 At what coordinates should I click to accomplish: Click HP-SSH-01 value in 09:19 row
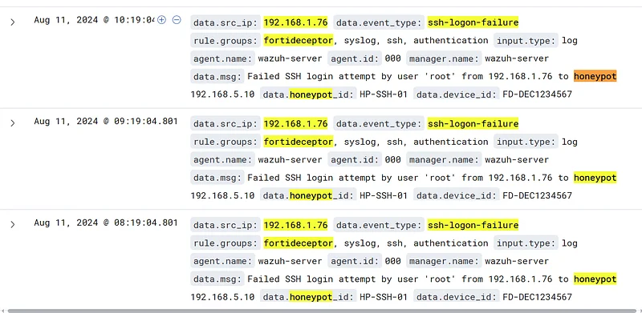[384, 196]
